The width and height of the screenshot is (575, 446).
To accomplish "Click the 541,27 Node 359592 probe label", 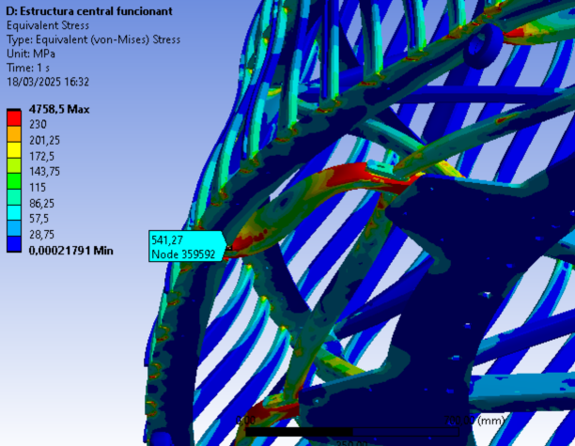I will [x=183, y=247].
